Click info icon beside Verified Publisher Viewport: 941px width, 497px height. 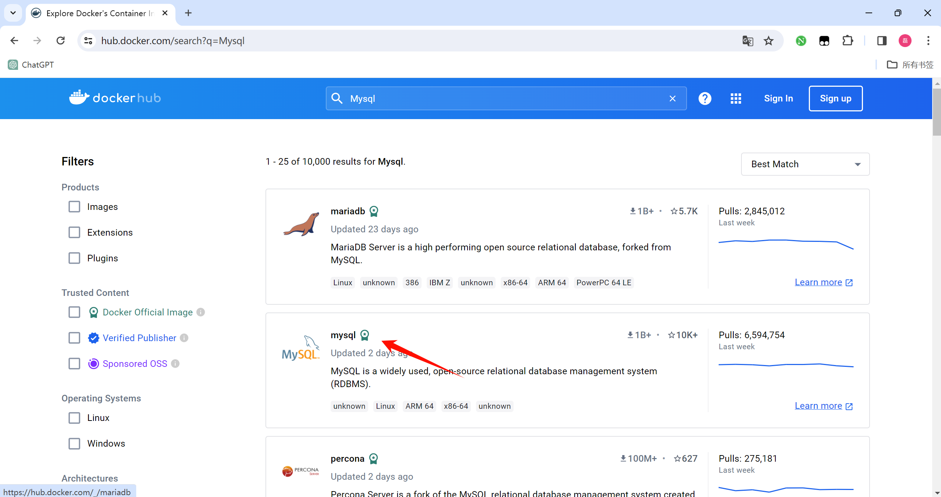(184, 338)
